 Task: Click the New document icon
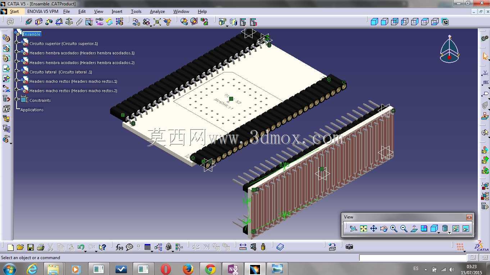(x=10, y=247)
